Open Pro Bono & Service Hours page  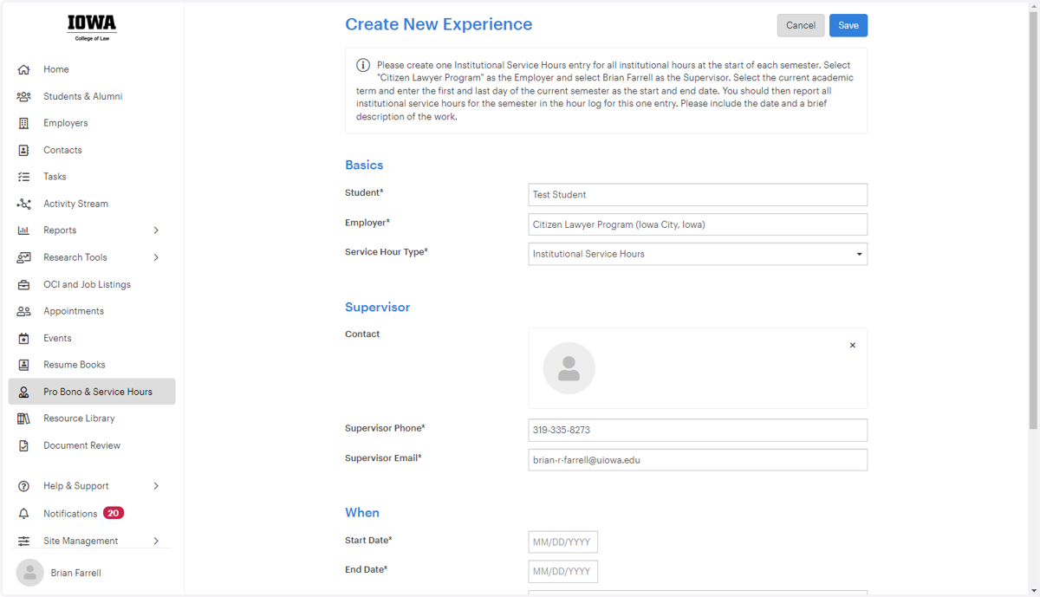[92, 392]
